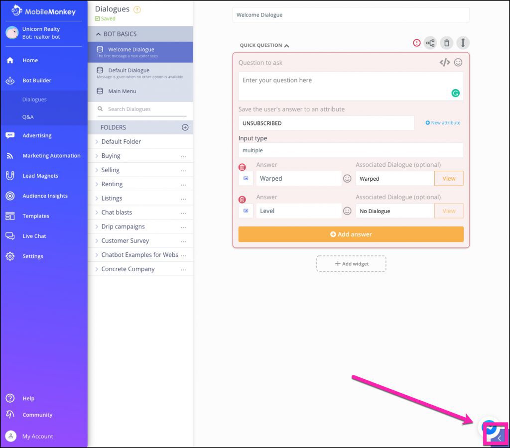Click the move/reorder arrows icon
Screen dimensions: 510x448
click(x=463, y=43)
